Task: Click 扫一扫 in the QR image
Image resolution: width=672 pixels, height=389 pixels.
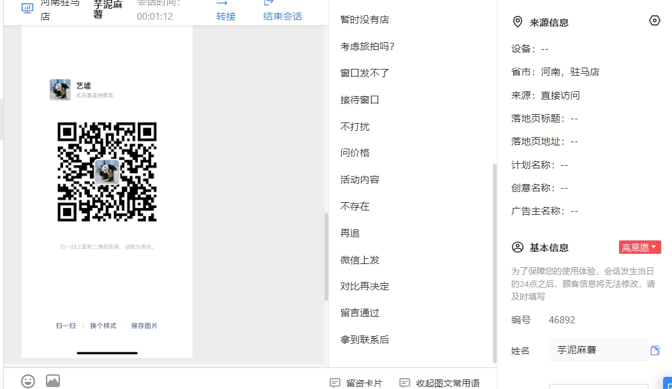Action: [66, 326]
